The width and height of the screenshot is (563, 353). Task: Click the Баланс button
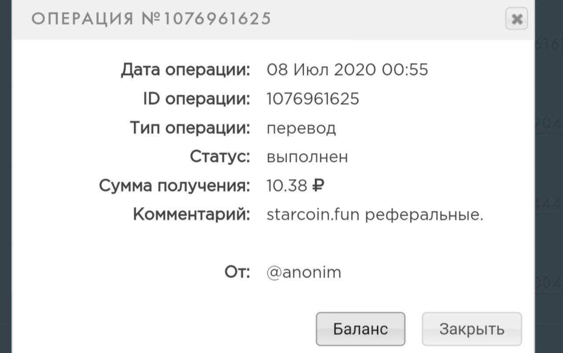click(x=360, y=329)
